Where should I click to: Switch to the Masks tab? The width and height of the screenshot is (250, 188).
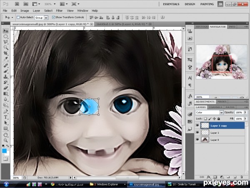coord(222,102)
